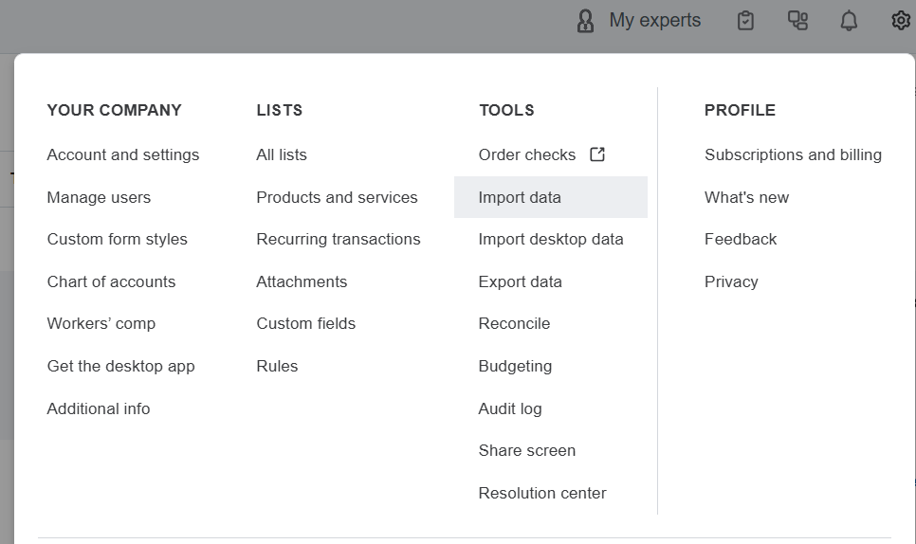
Task: Open Subscriptions and billing
Action: point(793,154)
